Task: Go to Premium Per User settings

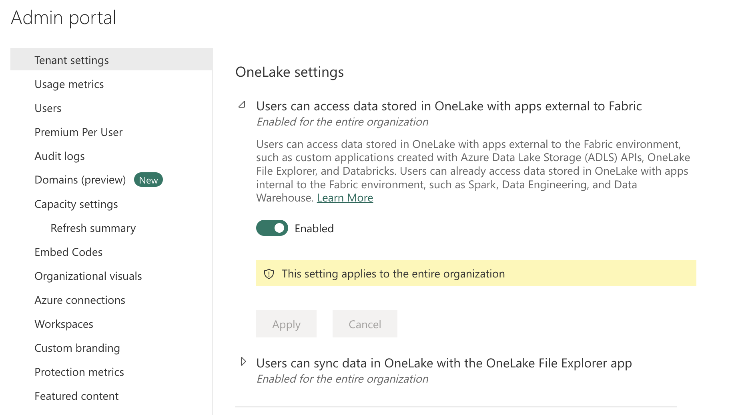Action: point(78,132)
